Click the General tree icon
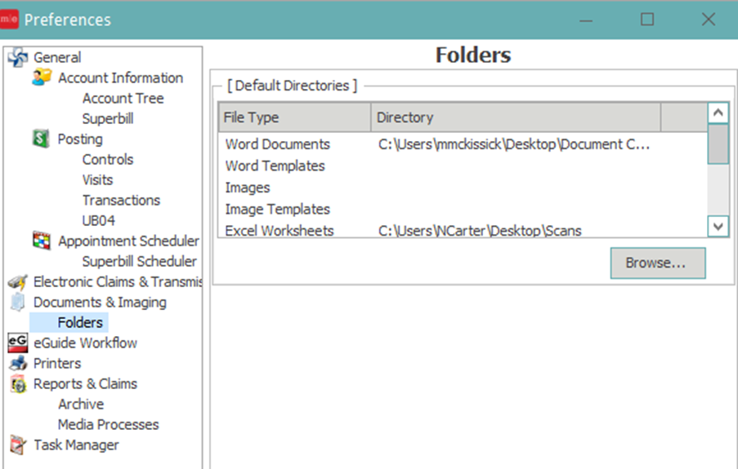The height and width of the screenshot is (469, 738). 17,58
